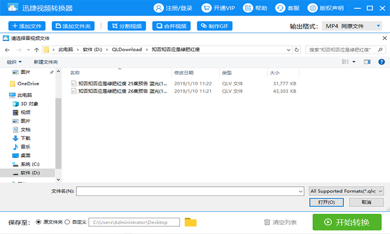Viewport: 390px width, 234px height.
Task: Click 清空列表 clear list
Action: click(x=280, y=223)
